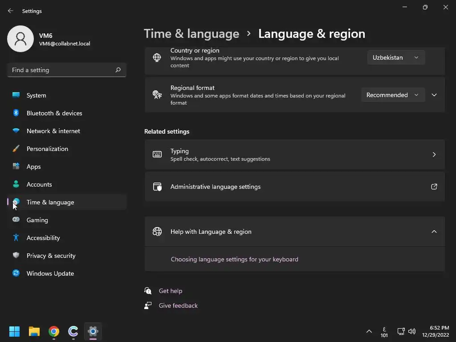Image resolution: width=456 pixels, height=342 pixels.
Task: Click the Find a setting search box
Action: click(67, 70)
